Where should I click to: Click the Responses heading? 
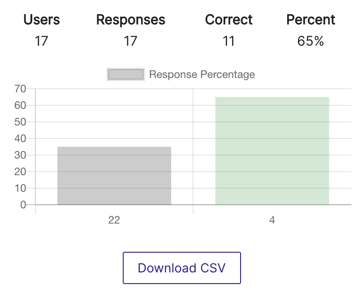(x=131, y=20)
